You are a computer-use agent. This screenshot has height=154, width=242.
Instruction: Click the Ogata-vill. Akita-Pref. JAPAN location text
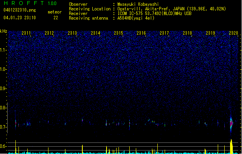tap(172, 9)
